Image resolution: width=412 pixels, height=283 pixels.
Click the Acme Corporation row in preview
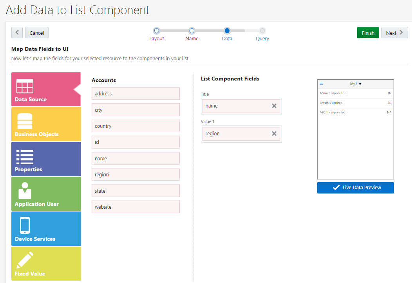coord(355,93)
